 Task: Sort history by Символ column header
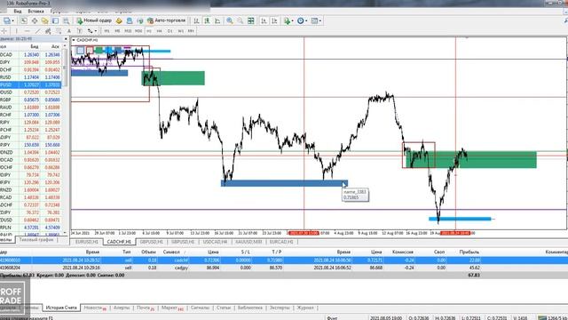pos(171,252)
